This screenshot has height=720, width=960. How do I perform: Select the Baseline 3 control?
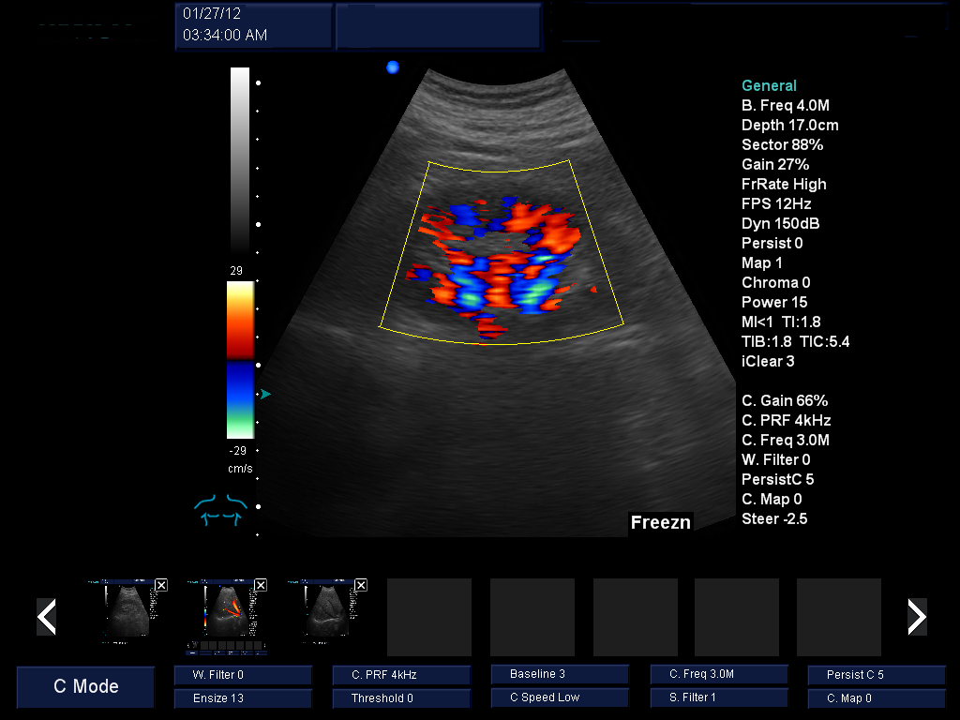[560, 674]
